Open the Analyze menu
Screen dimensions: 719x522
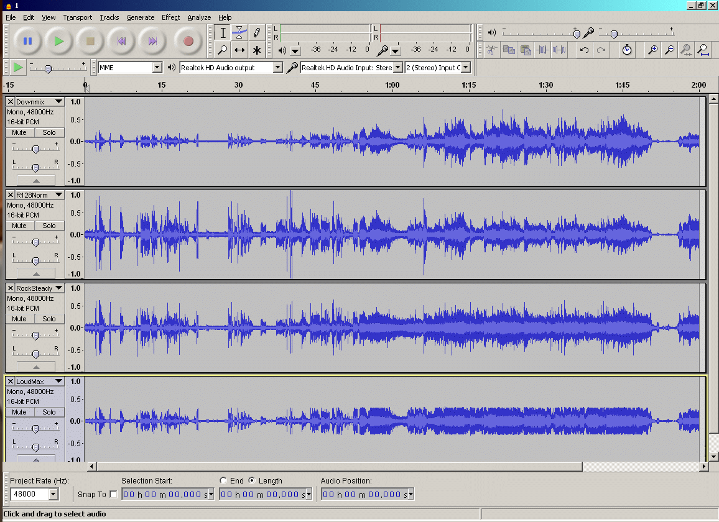[199, 17]
